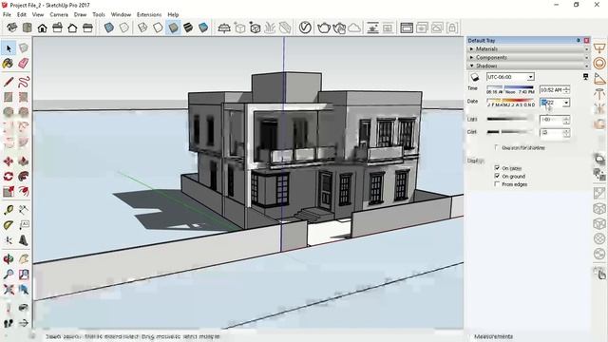Click the lock icon in toolbar
This screenshot has width=608, height=342.
pyautogui.click(x=452, y=28)
